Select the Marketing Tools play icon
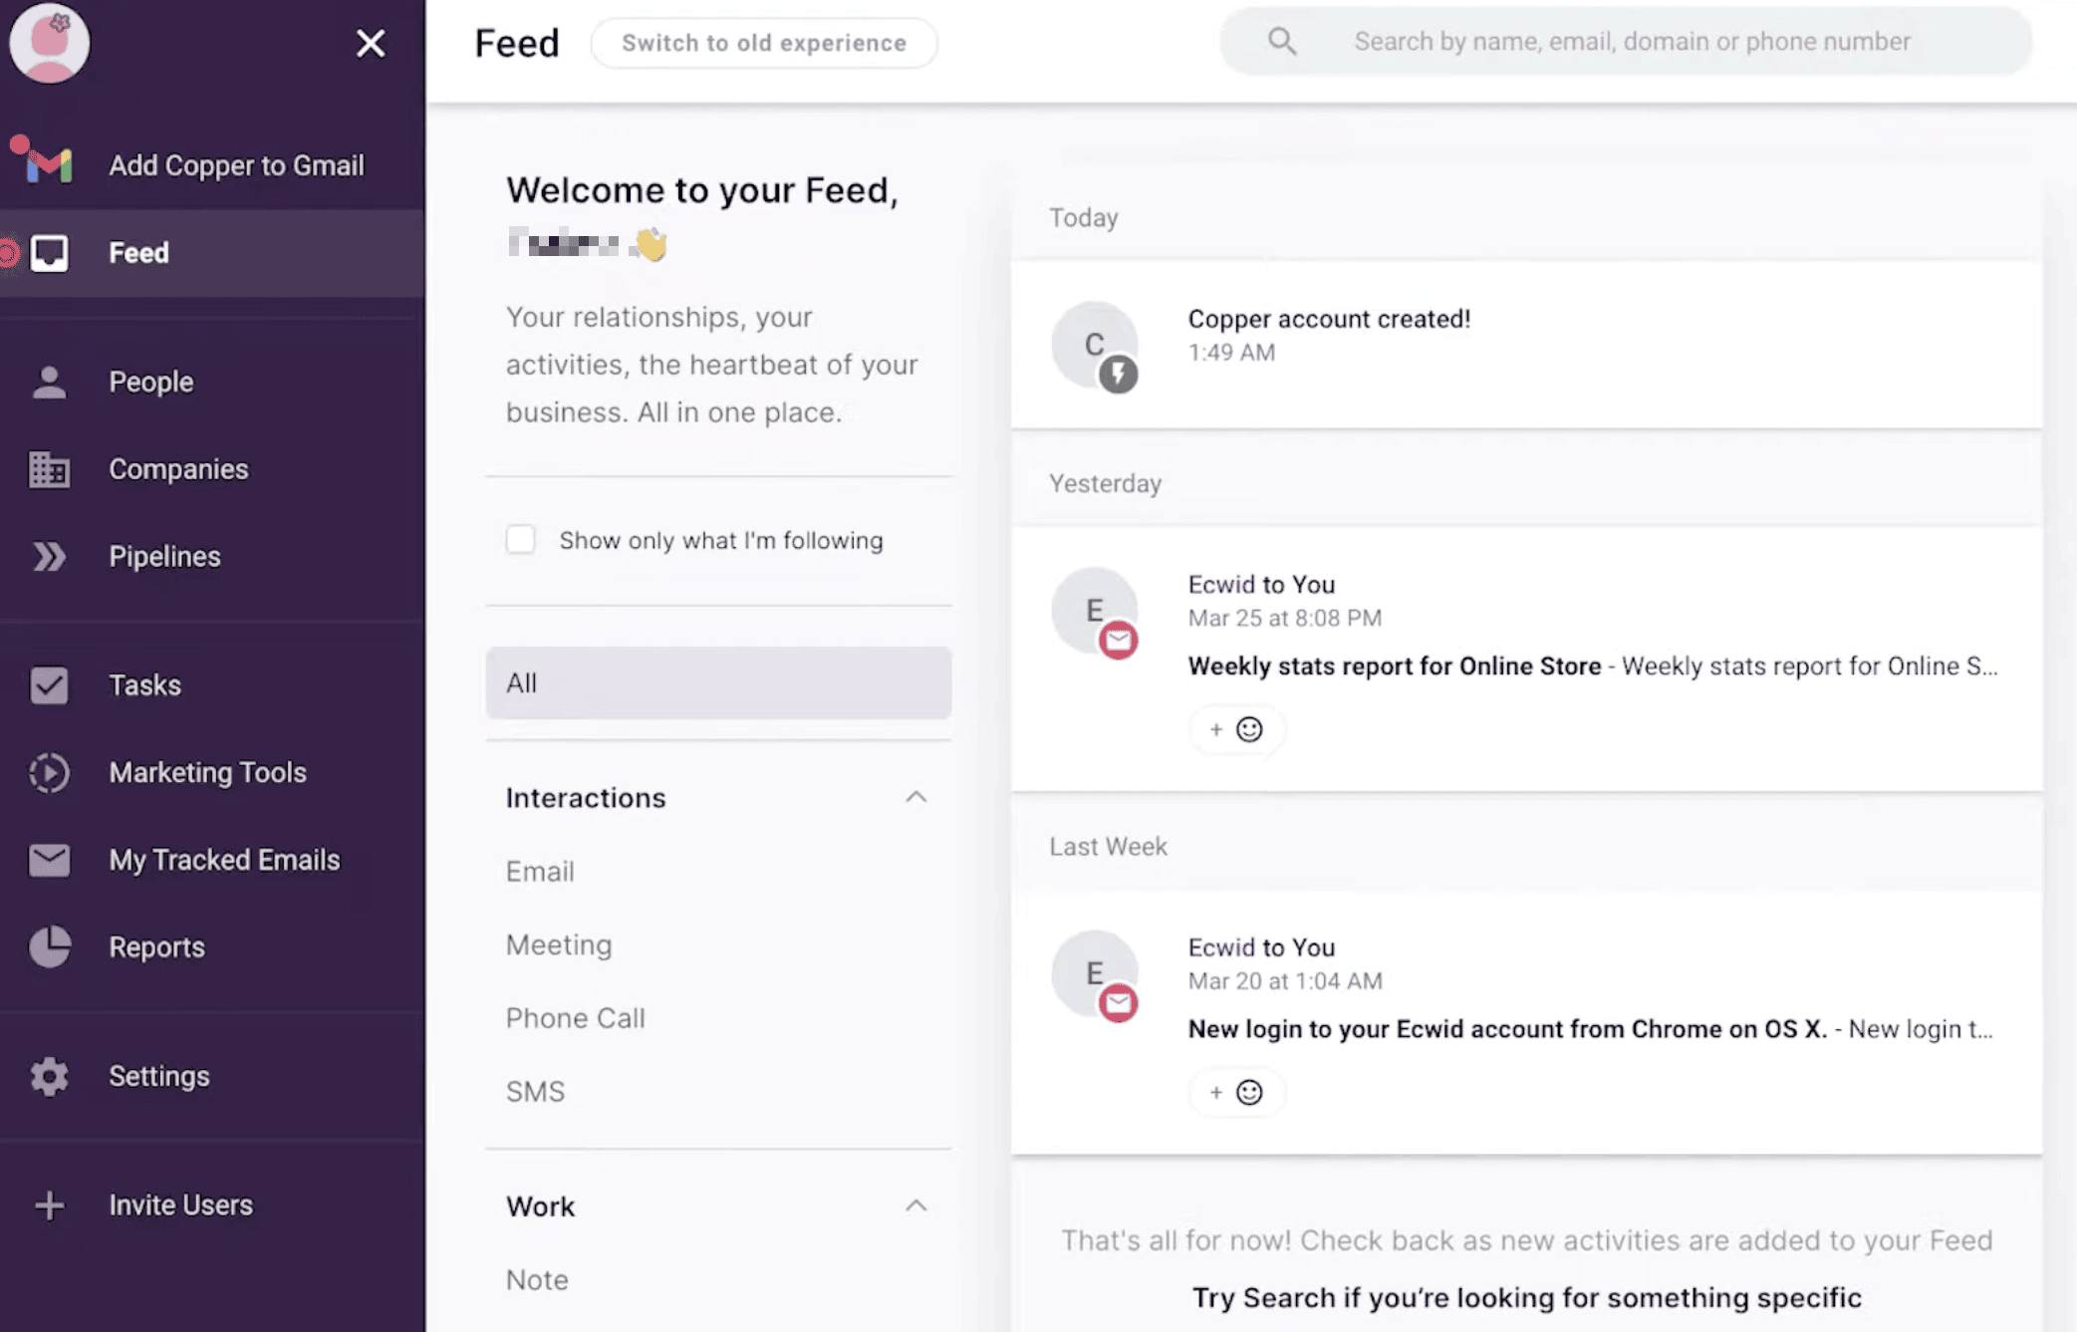This screenshot has width=2077, height=1332. tap(48, 773)
